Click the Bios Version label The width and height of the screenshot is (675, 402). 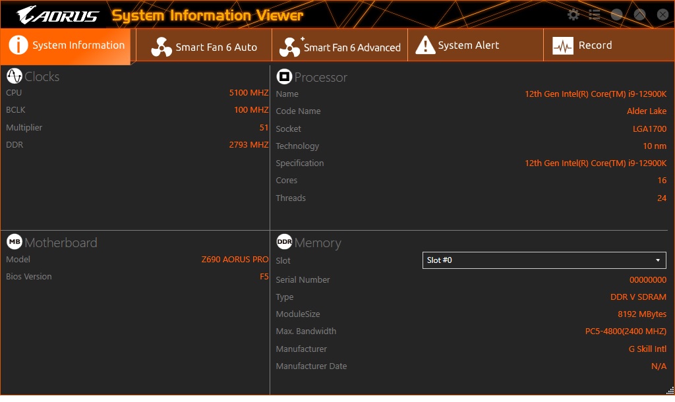[x=29, y=276]
